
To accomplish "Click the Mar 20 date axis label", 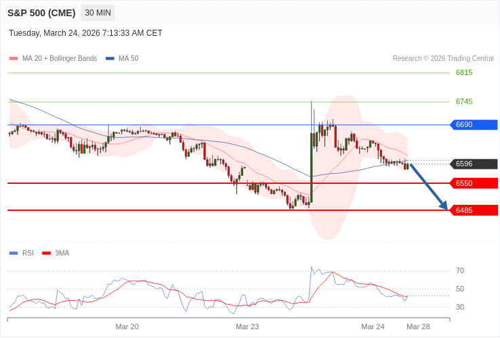I will (x=127, y=327).
